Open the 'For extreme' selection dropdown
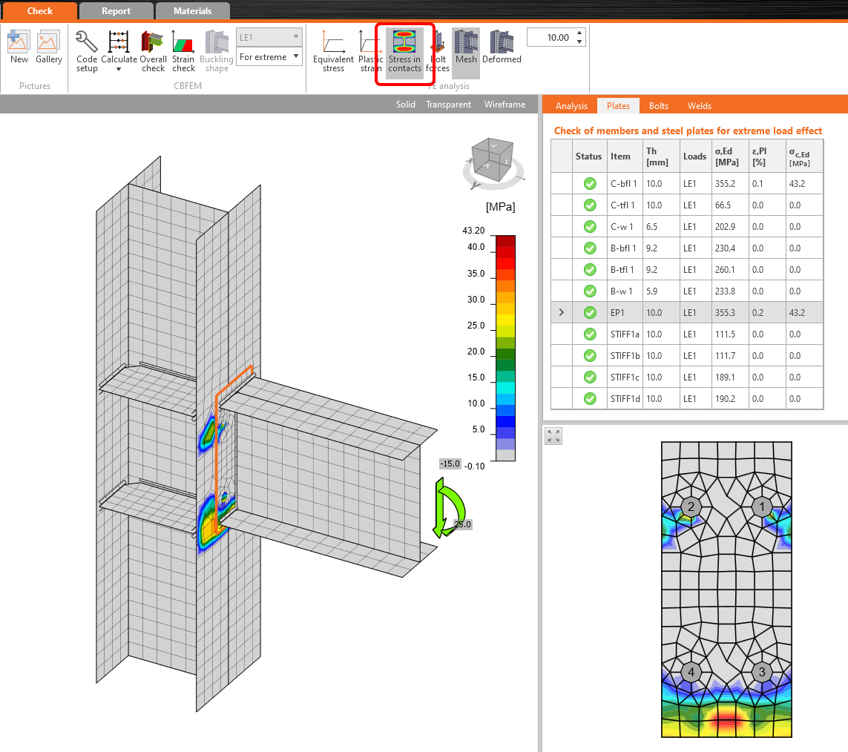 (296, 56)
